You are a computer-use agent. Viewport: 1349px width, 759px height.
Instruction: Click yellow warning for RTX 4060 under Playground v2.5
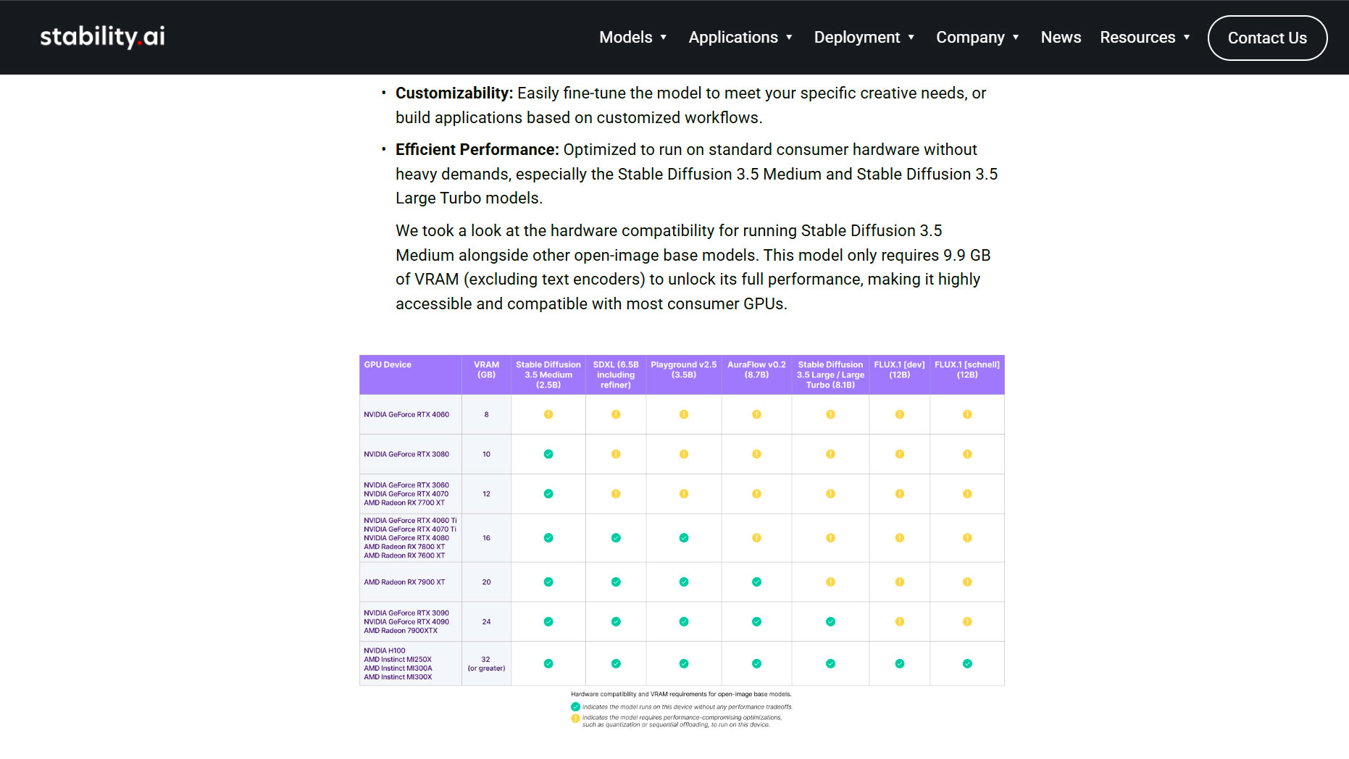[x=684, y=414]
